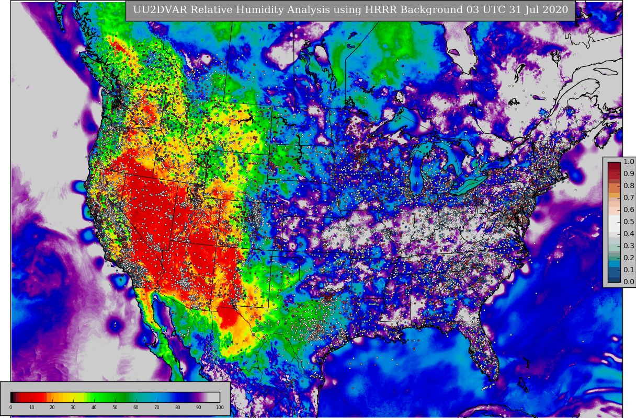636x418 pixels.
Task: Click the '0.3' label on the vertical colorbar
Action: tap(629, 246)
